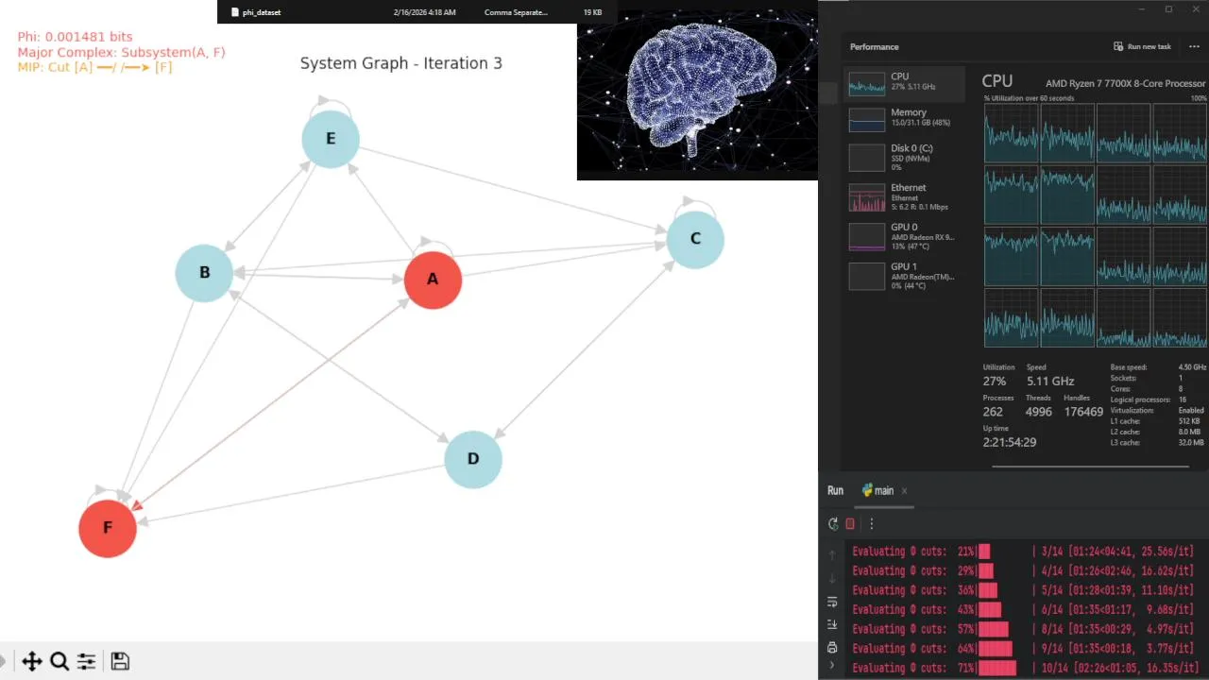This screenshot has width=1209, height=680.
Task: Open Task Manager more options ellipsis
Action: pyautogui.click(x=1195, y=46)
